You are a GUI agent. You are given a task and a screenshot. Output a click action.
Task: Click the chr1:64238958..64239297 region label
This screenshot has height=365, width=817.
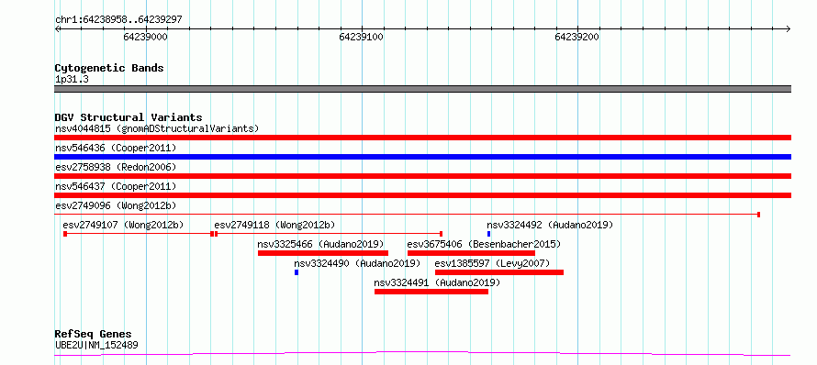(x=118, y=20)
